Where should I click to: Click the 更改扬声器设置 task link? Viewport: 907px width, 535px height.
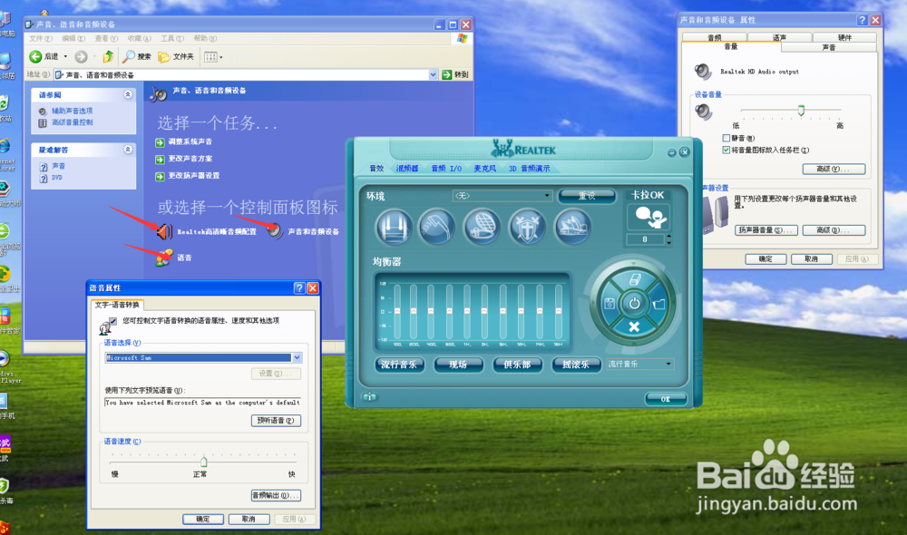click(x=188, y=176)
